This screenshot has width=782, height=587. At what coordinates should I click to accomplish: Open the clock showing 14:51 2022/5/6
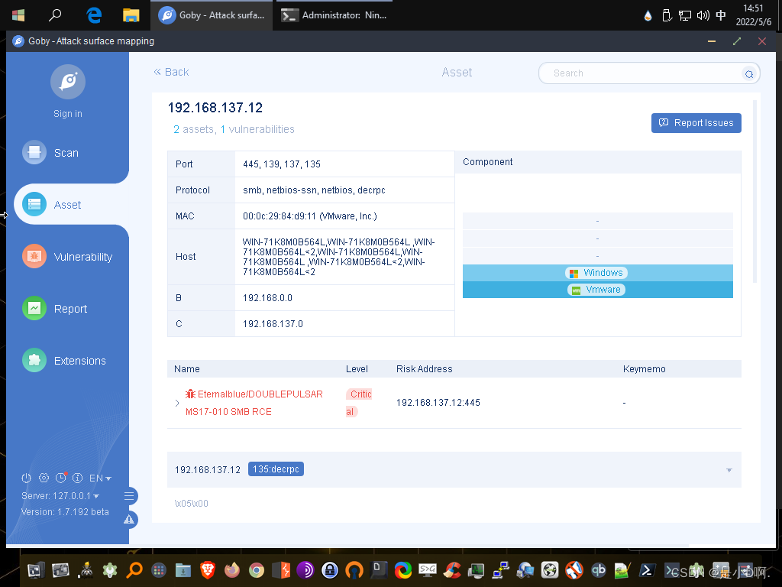(754, 15)
